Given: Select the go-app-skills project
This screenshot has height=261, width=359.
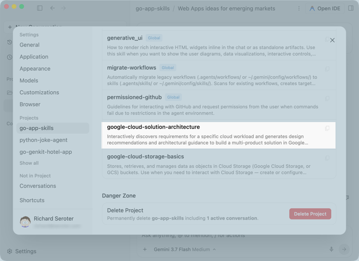Looking at the screenshot, I should coord(53,128).
